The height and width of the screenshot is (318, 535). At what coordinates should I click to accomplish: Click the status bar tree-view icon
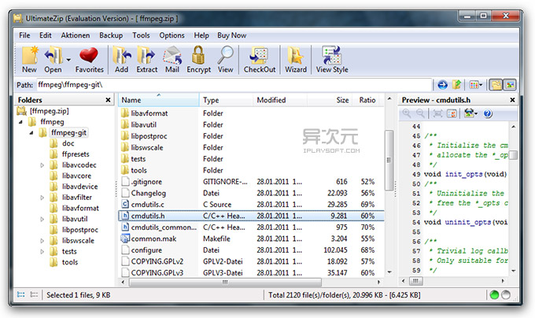pyautogui.click(x=20, y=294)
